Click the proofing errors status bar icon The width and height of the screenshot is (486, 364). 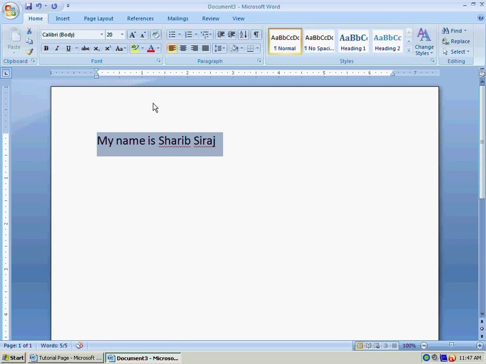(79, 345)
